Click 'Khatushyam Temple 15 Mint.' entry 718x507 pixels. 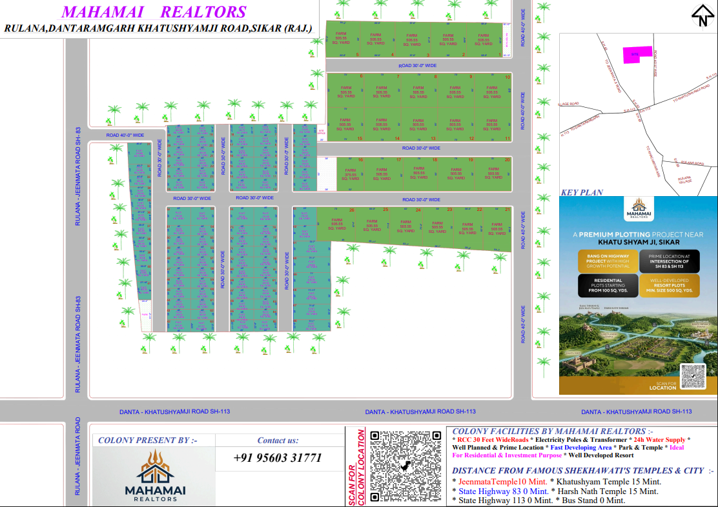609,481
